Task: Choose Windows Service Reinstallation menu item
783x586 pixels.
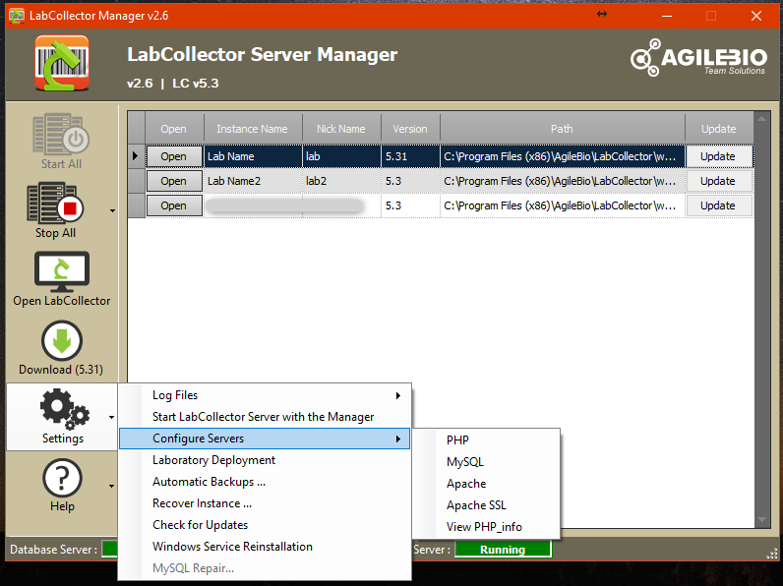Action: (x=265, y=547)
